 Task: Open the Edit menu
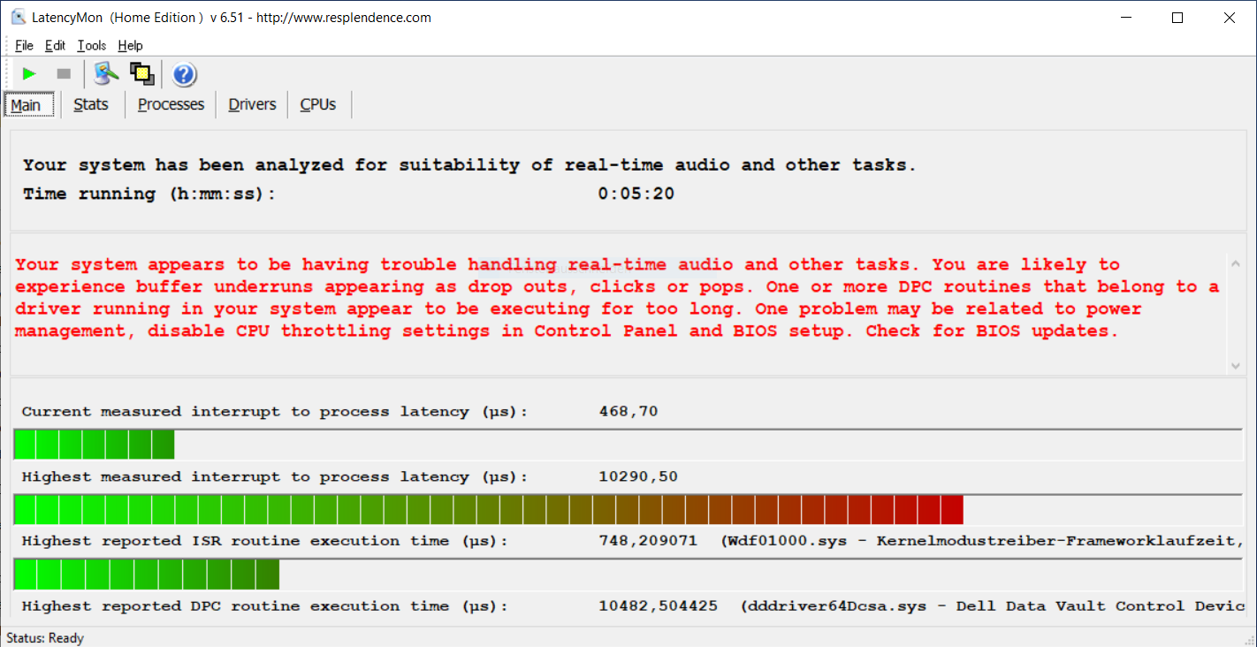pos(55,46)
